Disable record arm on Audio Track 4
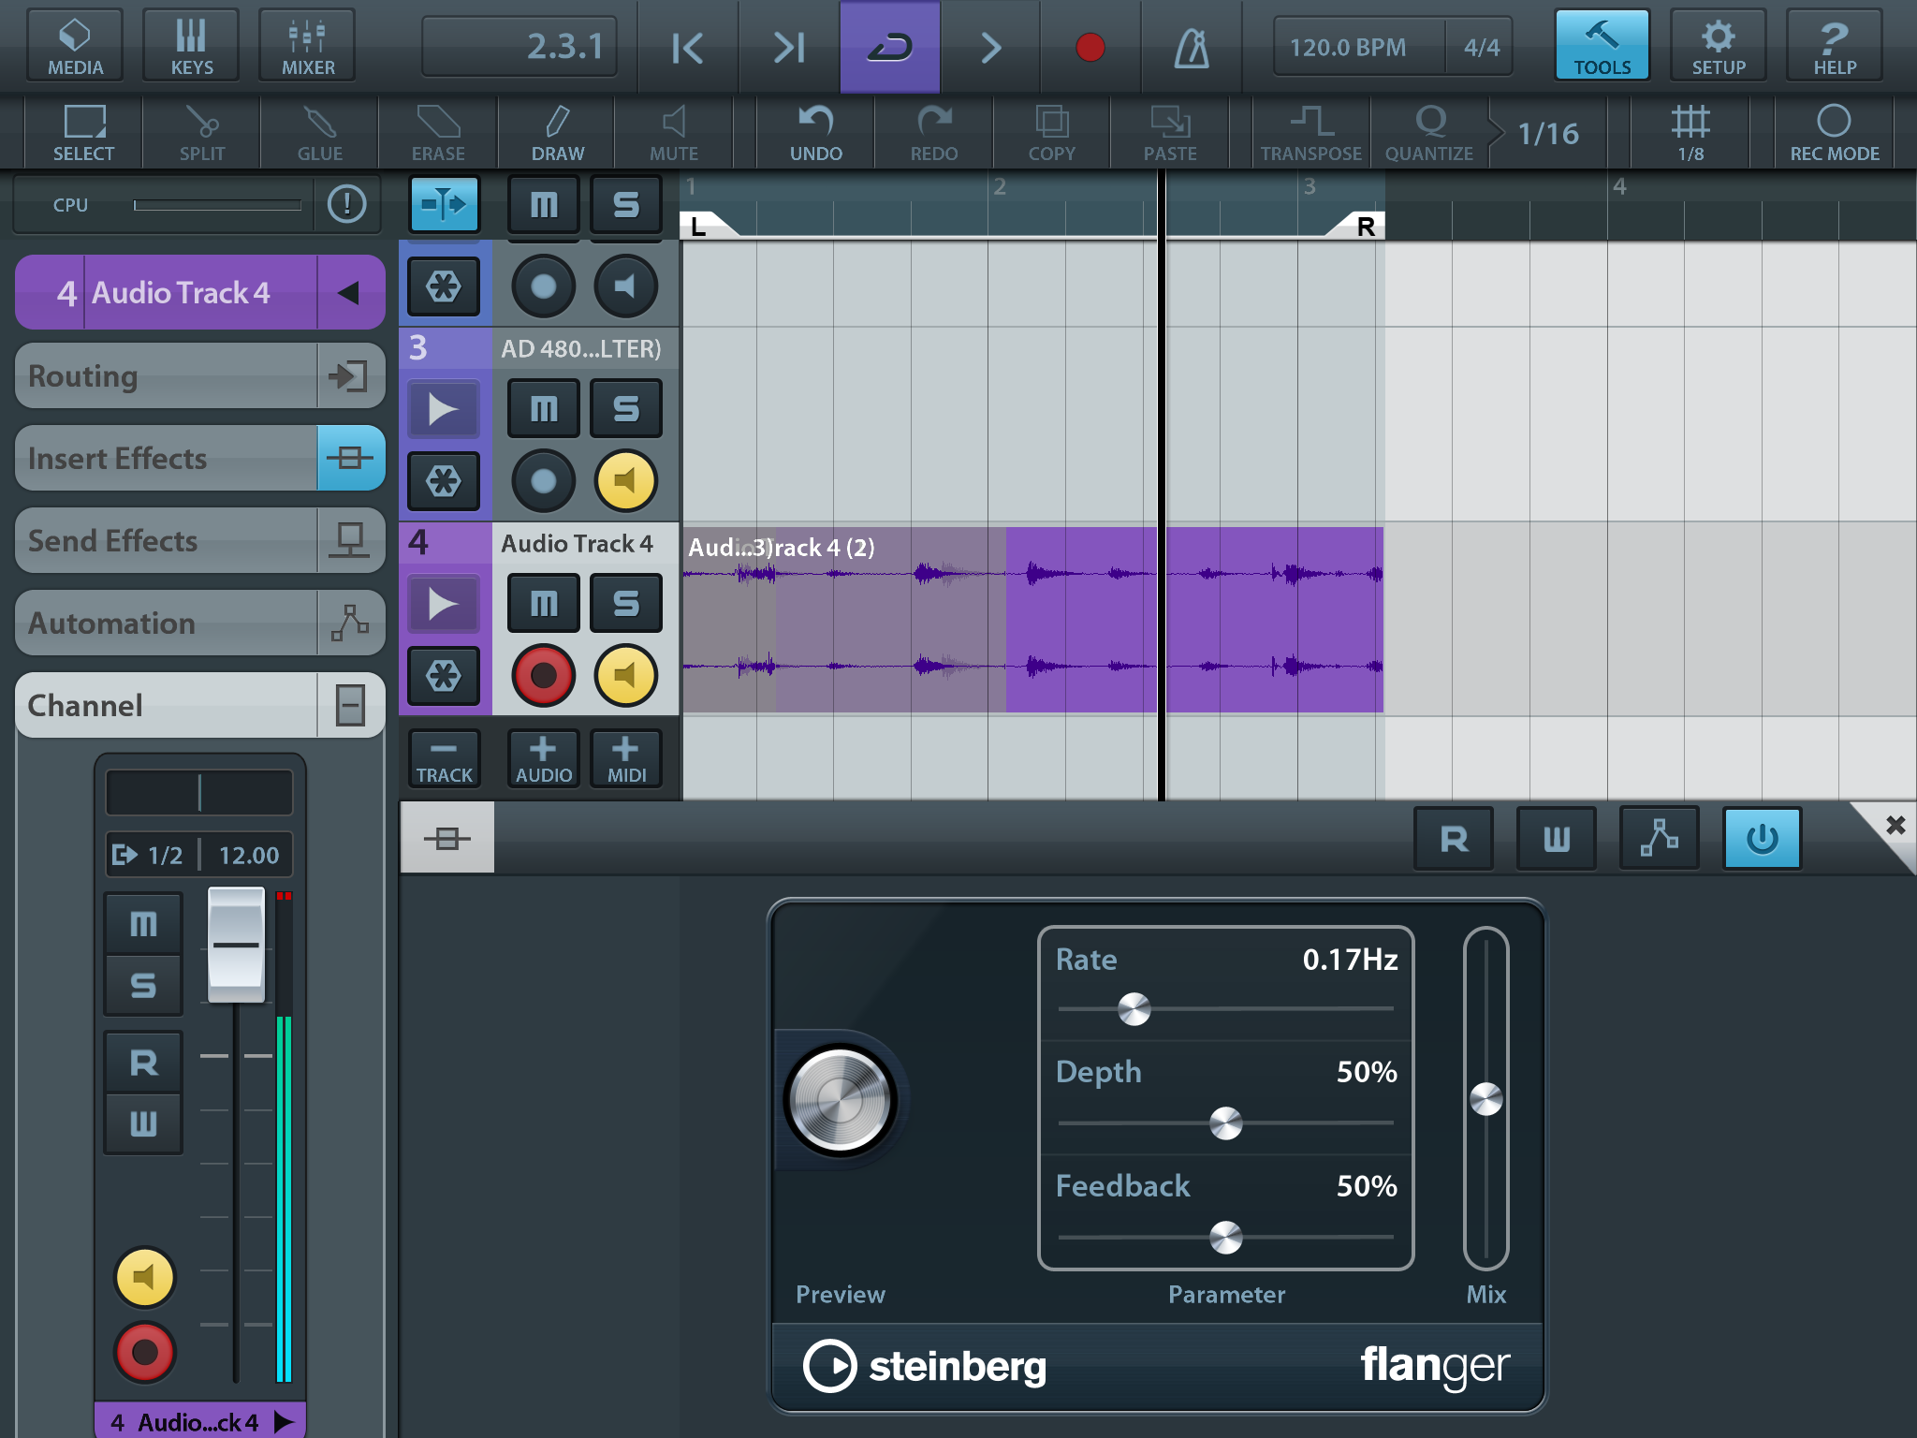1917x1438 pixels. click(x=544, y=675)
